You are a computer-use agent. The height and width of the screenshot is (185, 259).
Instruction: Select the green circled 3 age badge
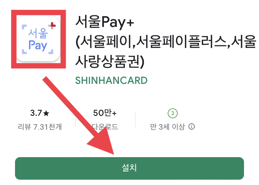[173, 113]
